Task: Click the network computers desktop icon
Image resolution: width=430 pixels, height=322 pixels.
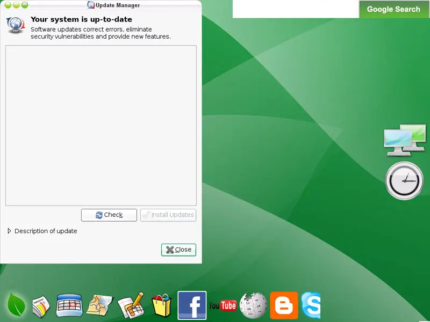Action: point(405,140)
